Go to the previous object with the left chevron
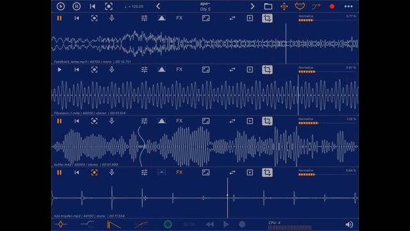This screenshot has width=410, height=231. pyautogui.click(x=158, y=6)
